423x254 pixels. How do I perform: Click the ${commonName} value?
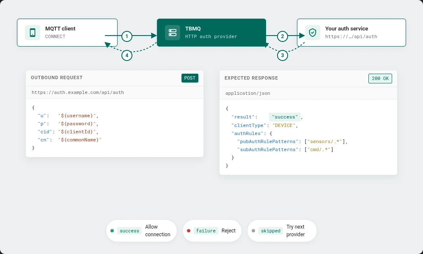[80, 140]
